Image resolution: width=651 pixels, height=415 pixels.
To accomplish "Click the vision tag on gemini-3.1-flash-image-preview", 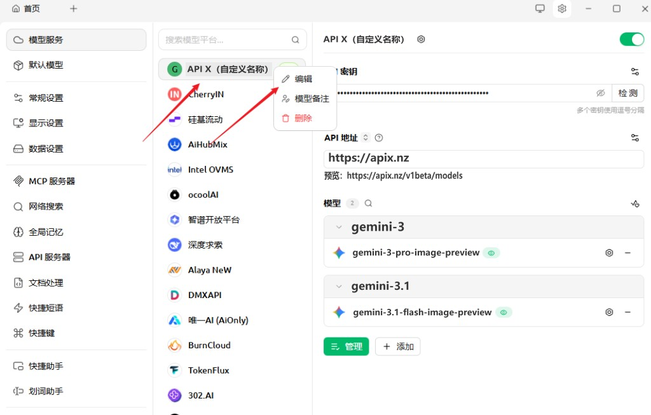I will [x=504, y=312].
